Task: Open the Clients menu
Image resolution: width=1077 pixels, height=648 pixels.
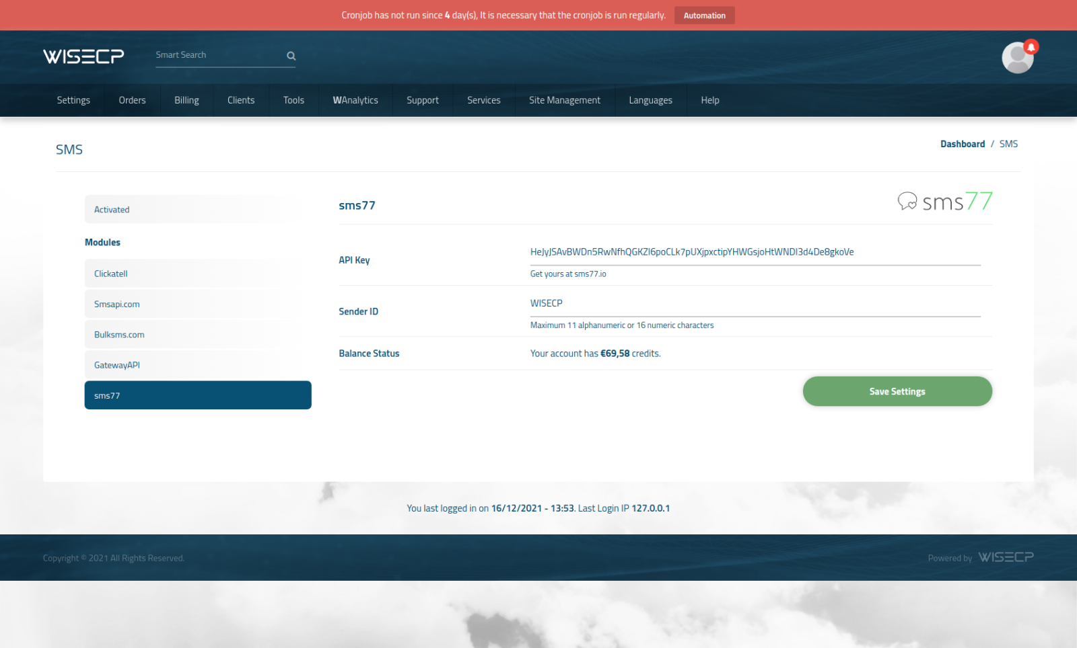Action: [241, 100]
